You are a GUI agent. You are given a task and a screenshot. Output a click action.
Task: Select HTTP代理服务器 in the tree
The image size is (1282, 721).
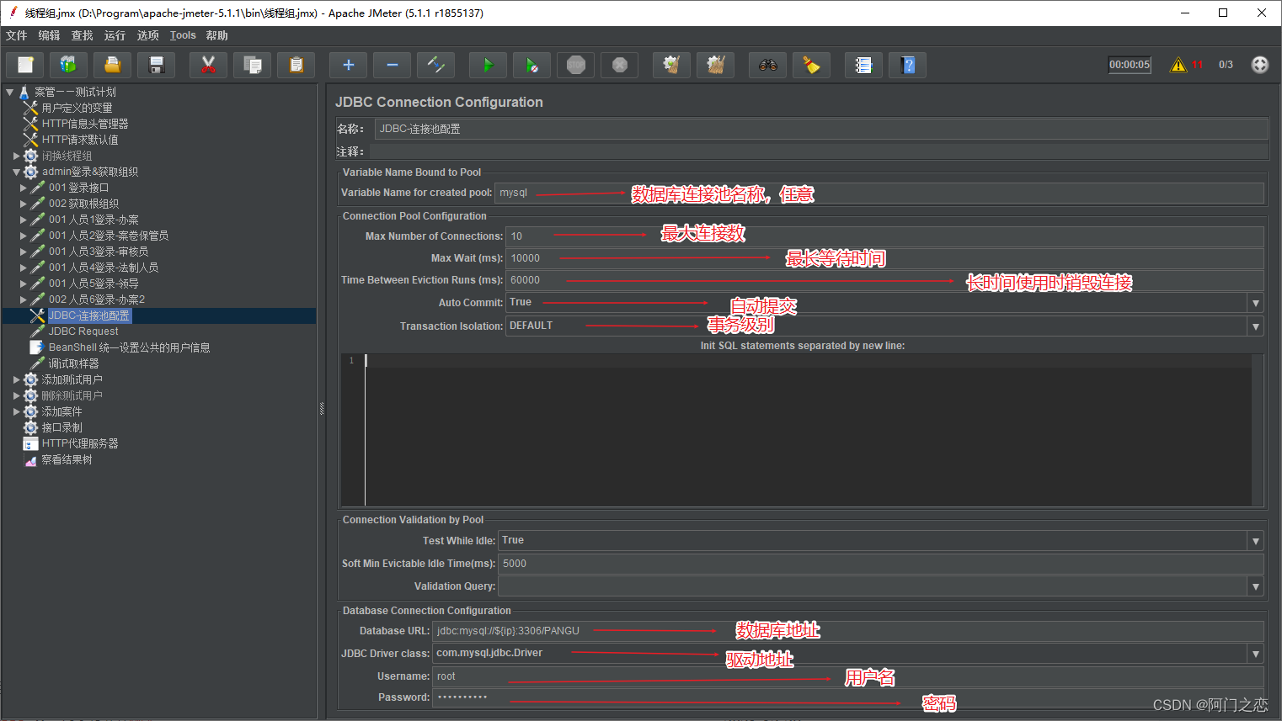[80, 443]
